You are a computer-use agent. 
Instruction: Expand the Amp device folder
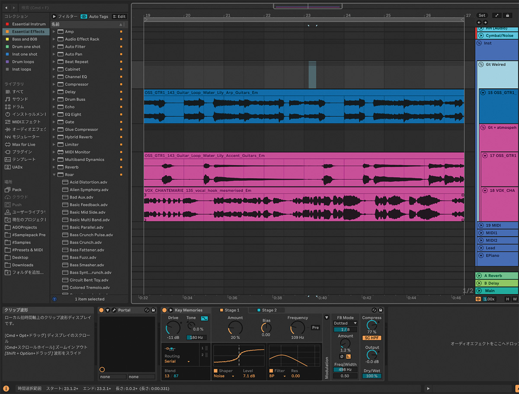pos(54,32)
